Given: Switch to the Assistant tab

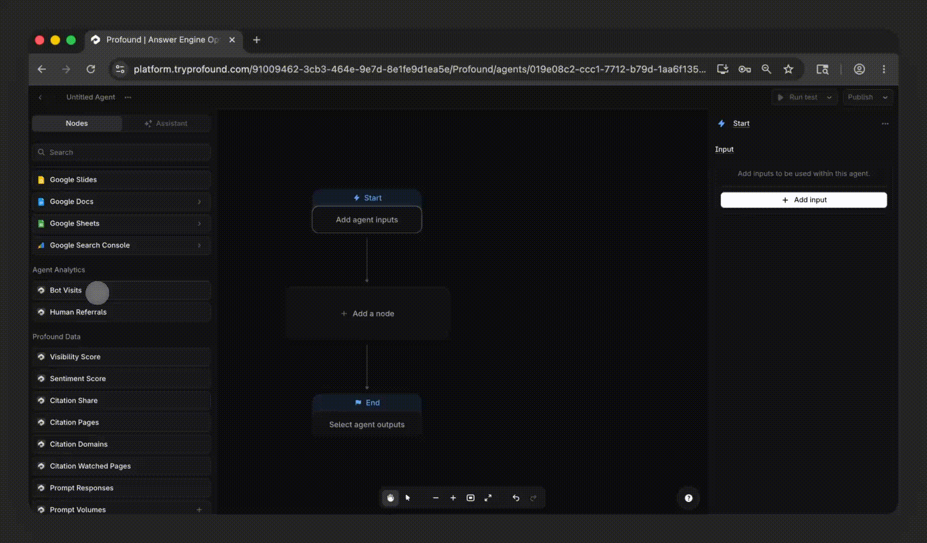Looking at the screenshot, I should pyautogui.click(x=166, y=124).
